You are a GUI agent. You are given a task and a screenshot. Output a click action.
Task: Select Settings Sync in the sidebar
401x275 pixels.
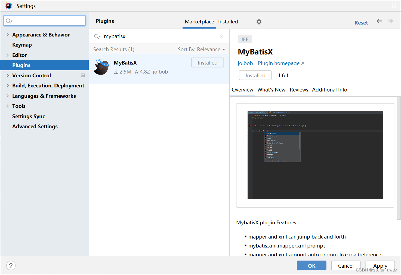coord(29,116)
